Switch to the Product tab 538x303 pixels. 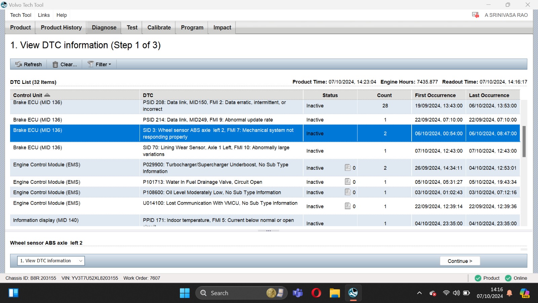pyautogui.click(x=20, y=28)
